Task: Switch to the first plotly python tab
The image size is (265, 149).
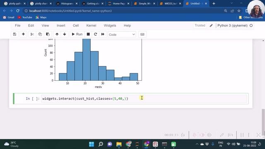Action: tap(15, 4)
